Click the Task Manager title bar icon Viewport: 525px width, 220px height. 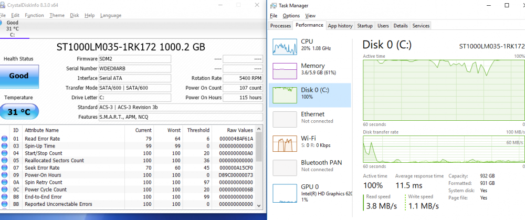pyautogui.click(x=274, y=5)
